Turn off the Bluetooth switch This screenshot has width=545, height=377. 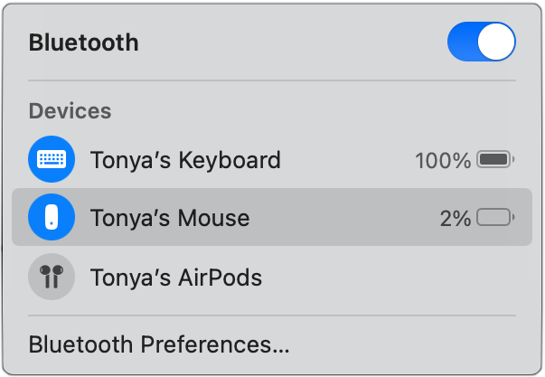point(481,42)
